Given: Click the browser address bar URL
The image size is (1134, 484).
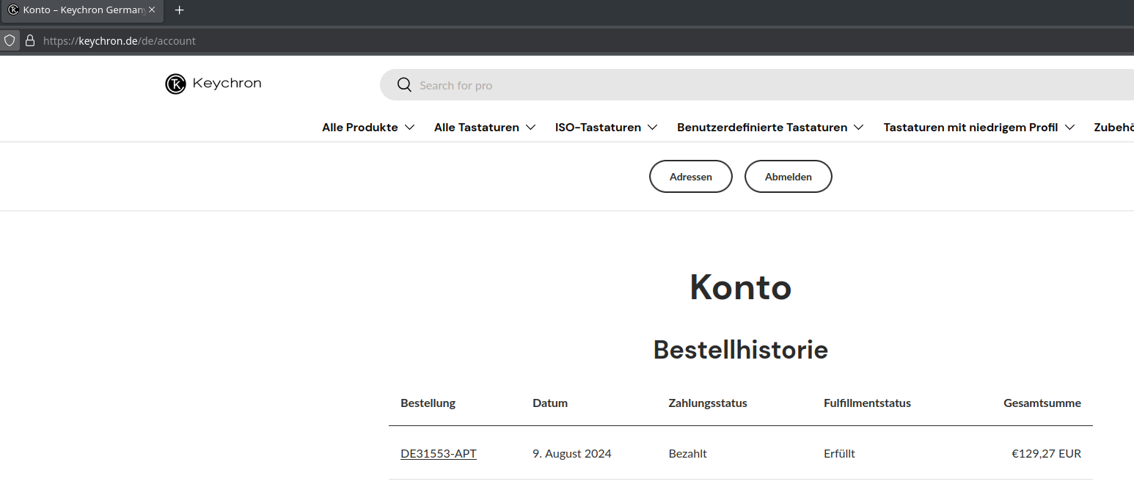Looking at the screenshot, I should click(x=120, y=41).
